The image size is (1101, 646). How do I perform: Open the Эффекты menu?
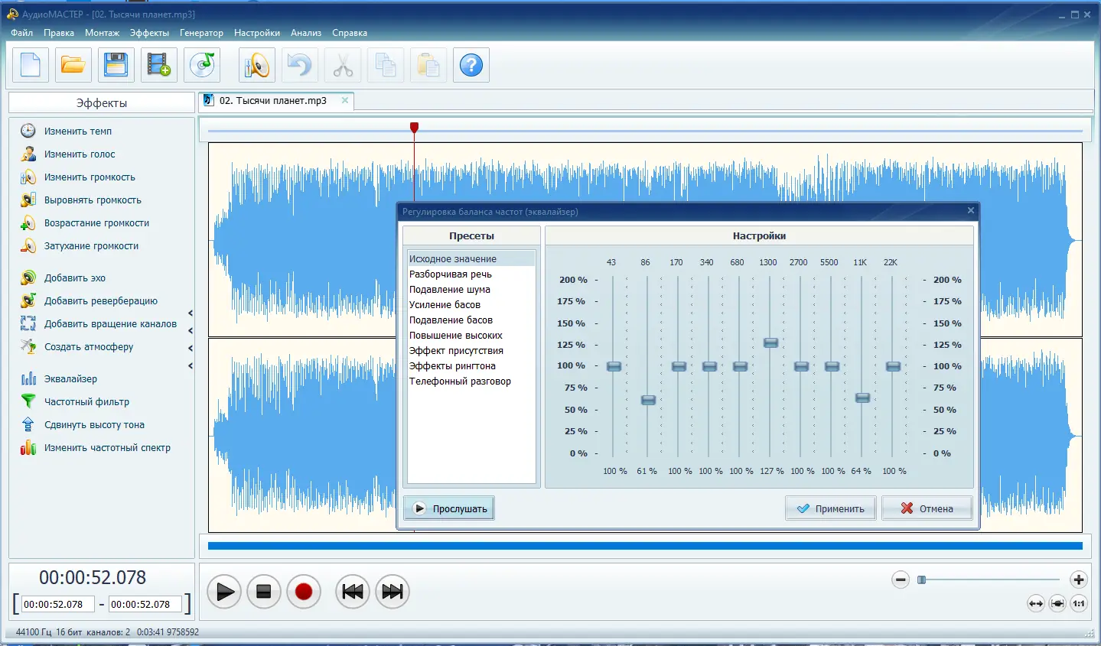[x=149, y=33]
